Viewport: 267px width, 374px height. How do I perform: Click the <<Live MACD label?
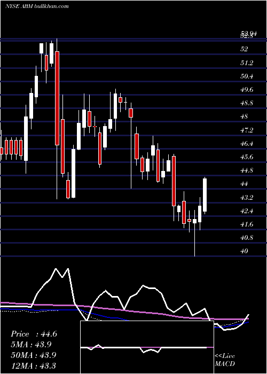[225, 360]
